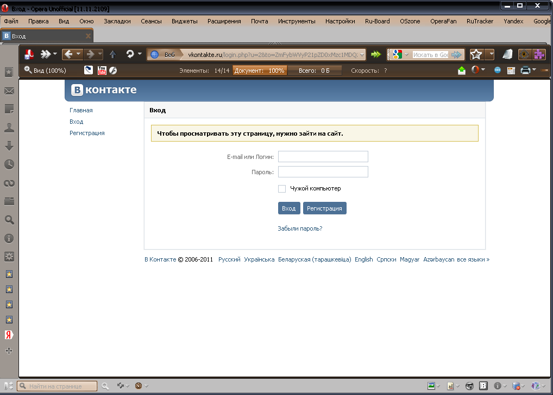Open the Google search engine dropdown
This screenshot has height=395, width=553.
pyautogui.click(x=407, y=55)
